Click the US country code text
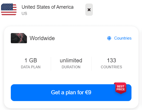The width and height of the screenshot is (142, 110). [24, 14]
